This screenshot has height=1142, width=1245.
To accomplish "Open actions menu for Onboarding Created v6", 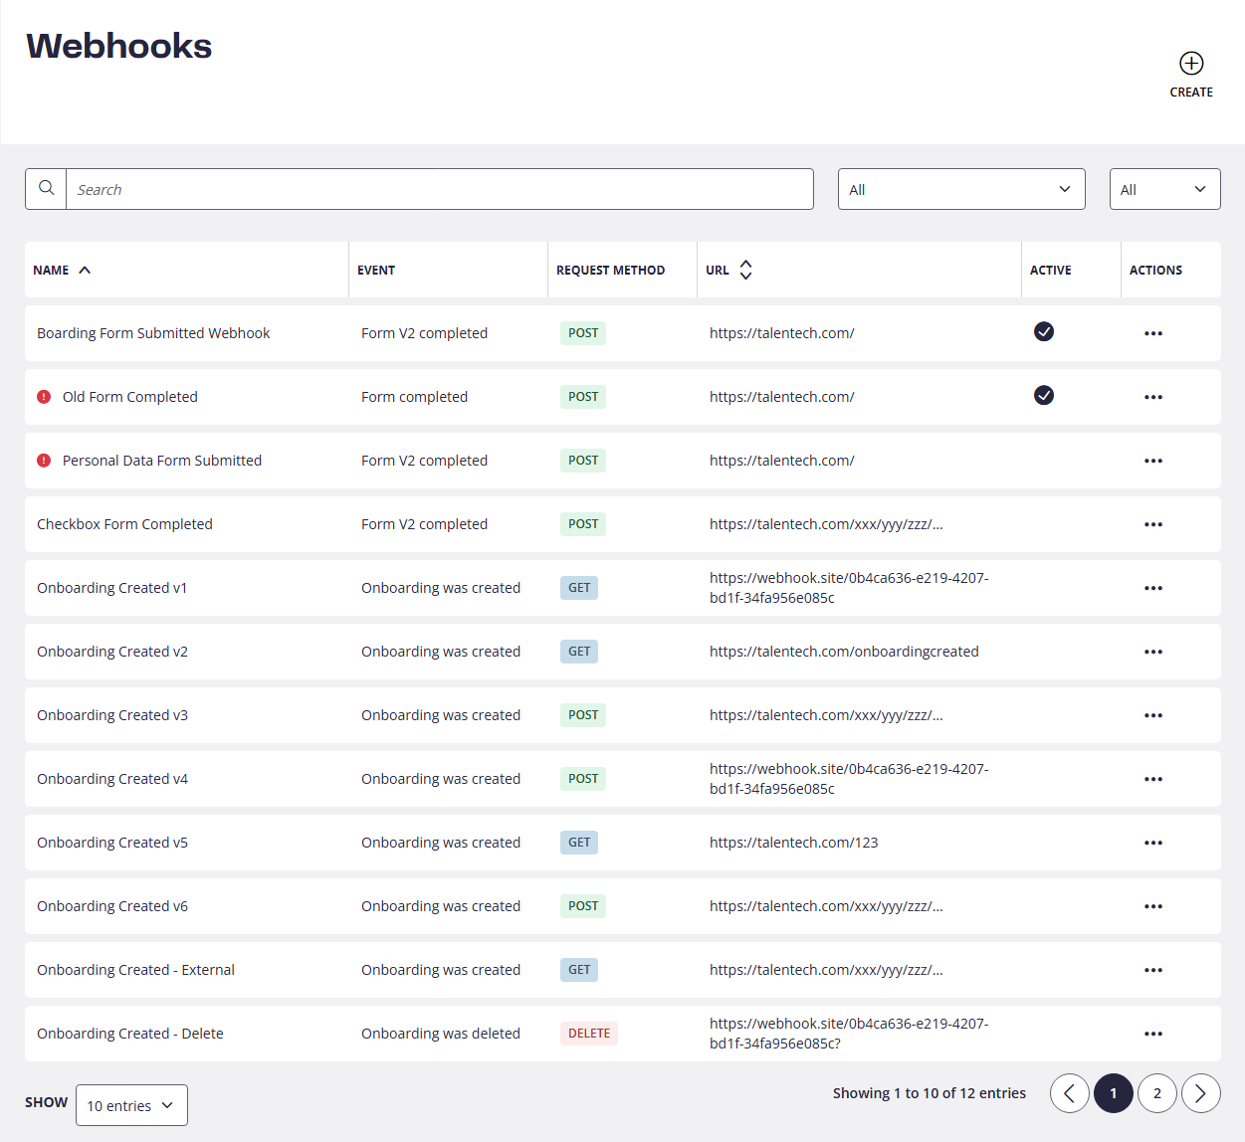I will pos(1153,906).
